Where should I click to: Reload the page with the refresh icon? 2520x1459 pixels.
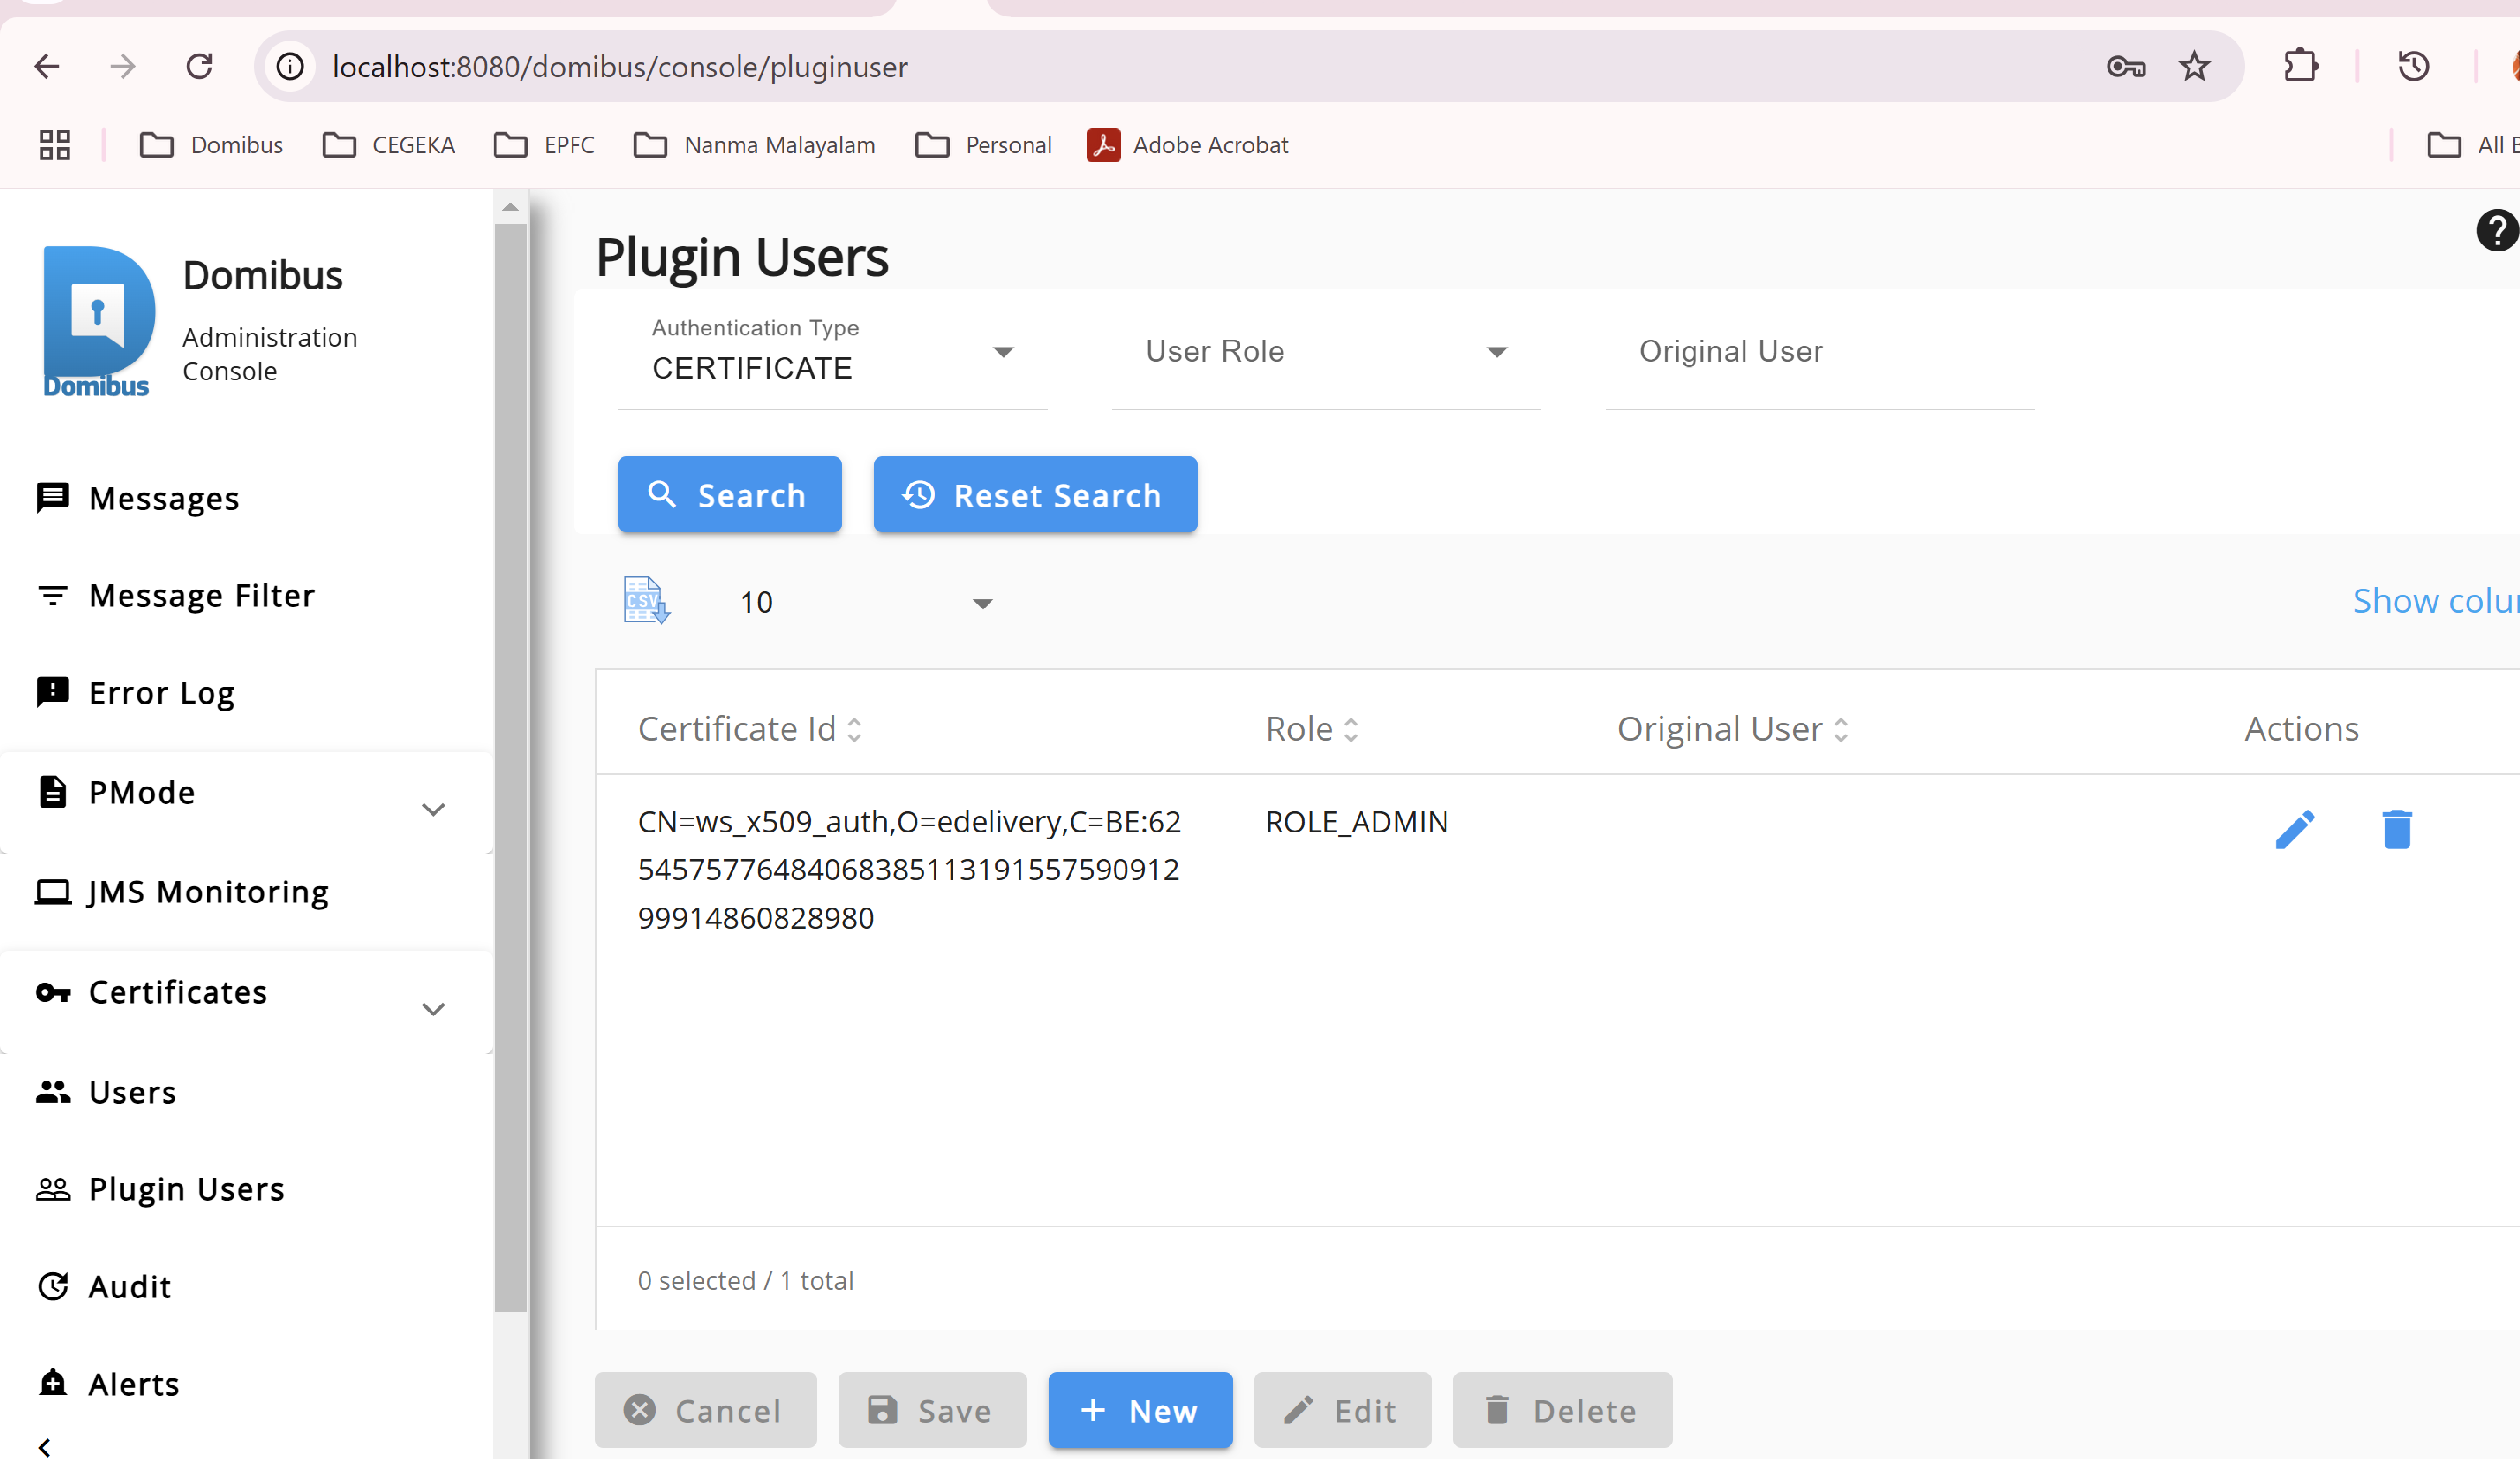point(200,67)
